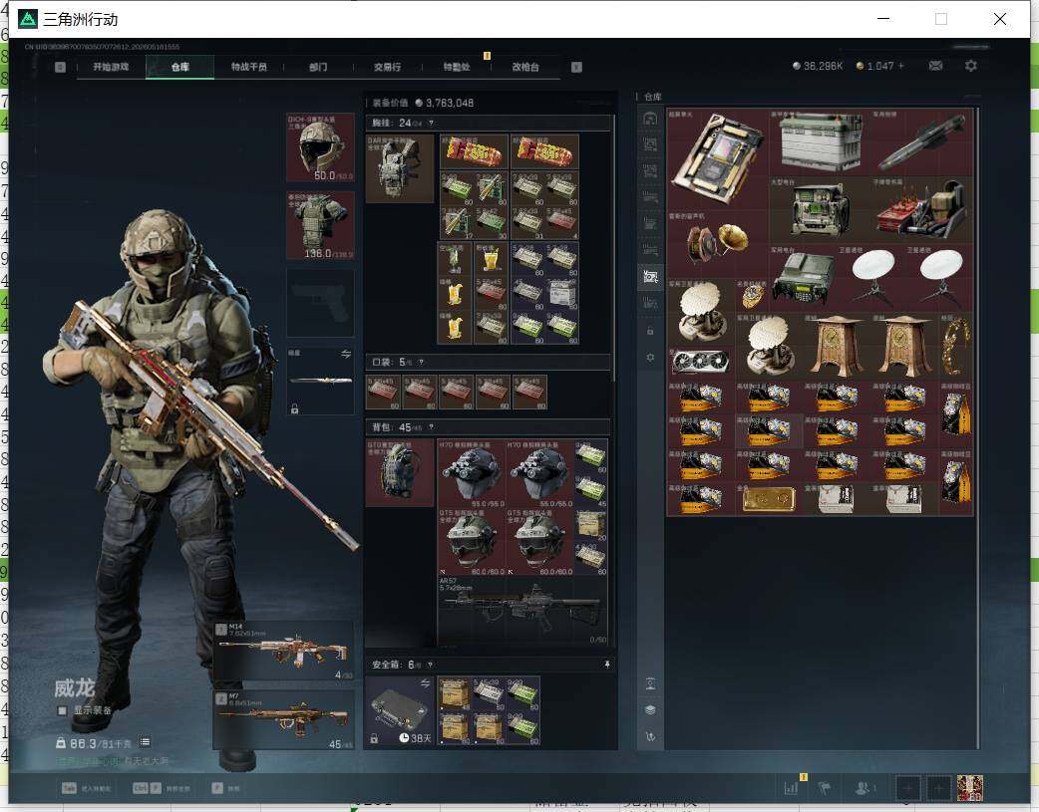Viewport: 1039px width, 812px height.
Task: Open the 改枪台 tab
Action: [x=525, y=67]
